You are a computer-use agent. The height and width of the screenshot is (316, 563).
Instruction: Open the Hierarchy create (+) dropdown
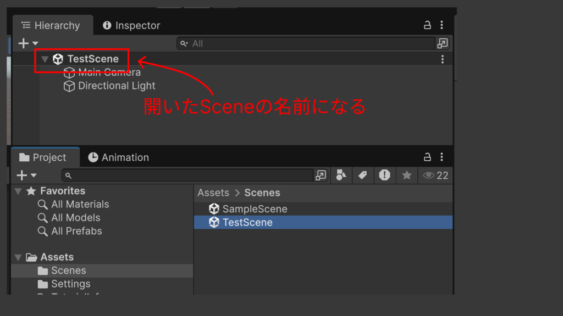28,43
